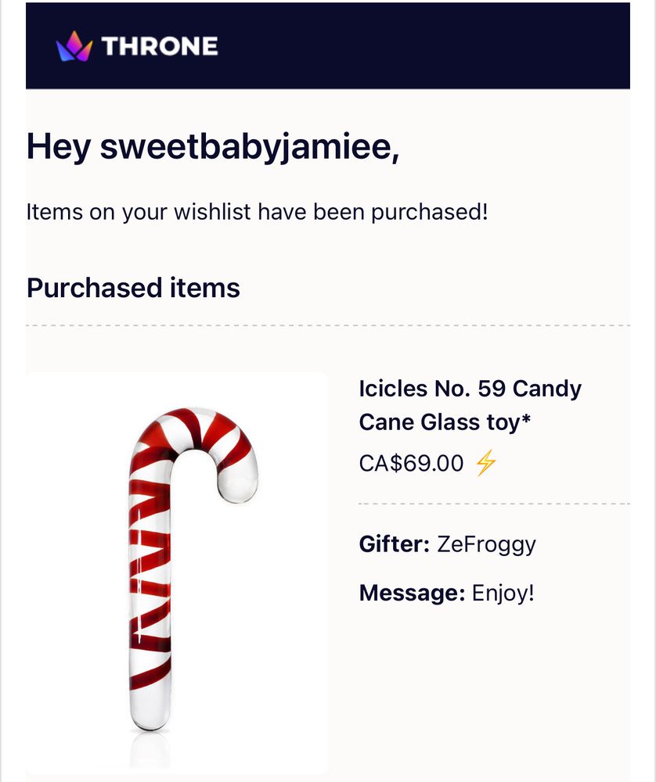Click the dashed divider under Purchased items
This screenshot has height=782, width=656.
point(328,325)
